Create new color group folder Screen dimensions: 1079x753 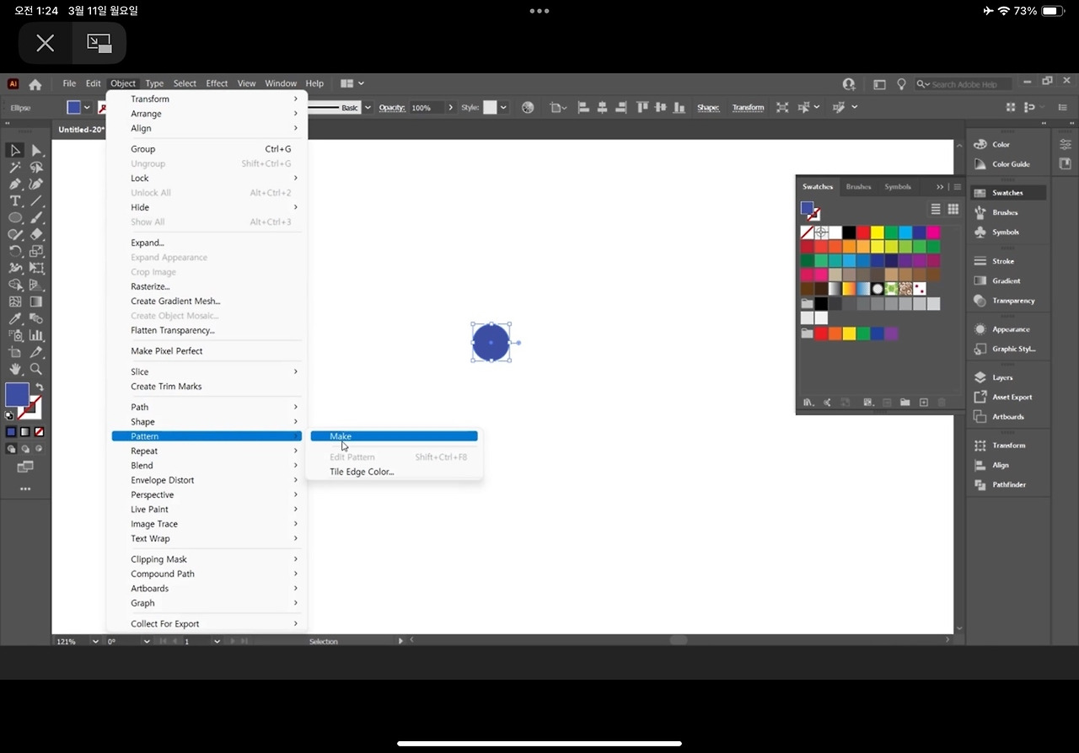pyautogui.click(x=905, y=403)
